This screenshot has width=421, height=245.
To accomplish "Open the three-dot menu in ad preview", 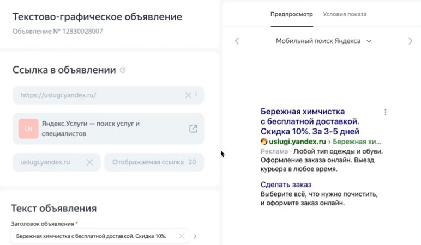I will [386, 112].
